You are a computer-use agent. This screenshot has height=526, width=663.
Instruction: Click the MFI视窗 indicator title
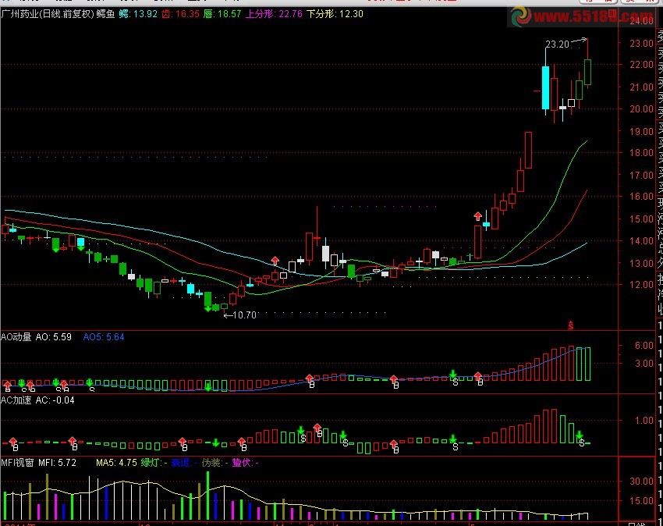[17, 463]
